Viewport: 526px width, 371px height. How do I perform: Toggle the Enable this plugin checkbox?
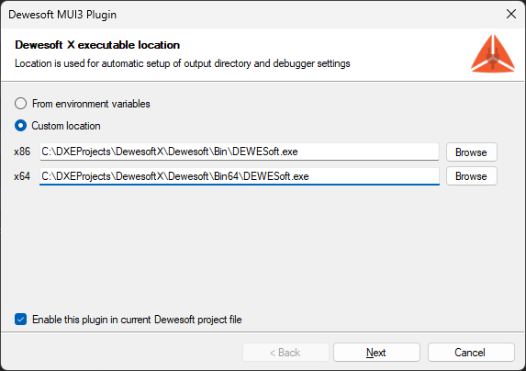coord(20,320)
